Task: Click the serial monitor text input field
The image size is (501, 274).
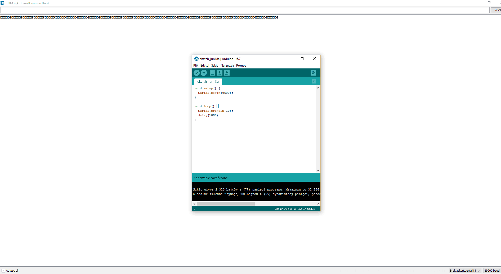Action: pos(245,10)
